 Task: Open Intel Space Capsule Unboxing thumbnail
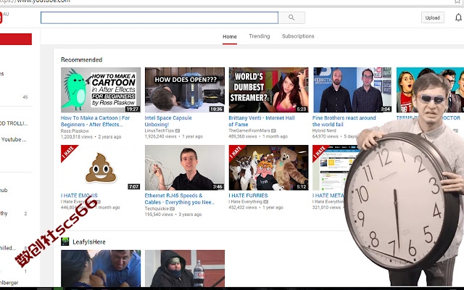click(x=185, y=90)
